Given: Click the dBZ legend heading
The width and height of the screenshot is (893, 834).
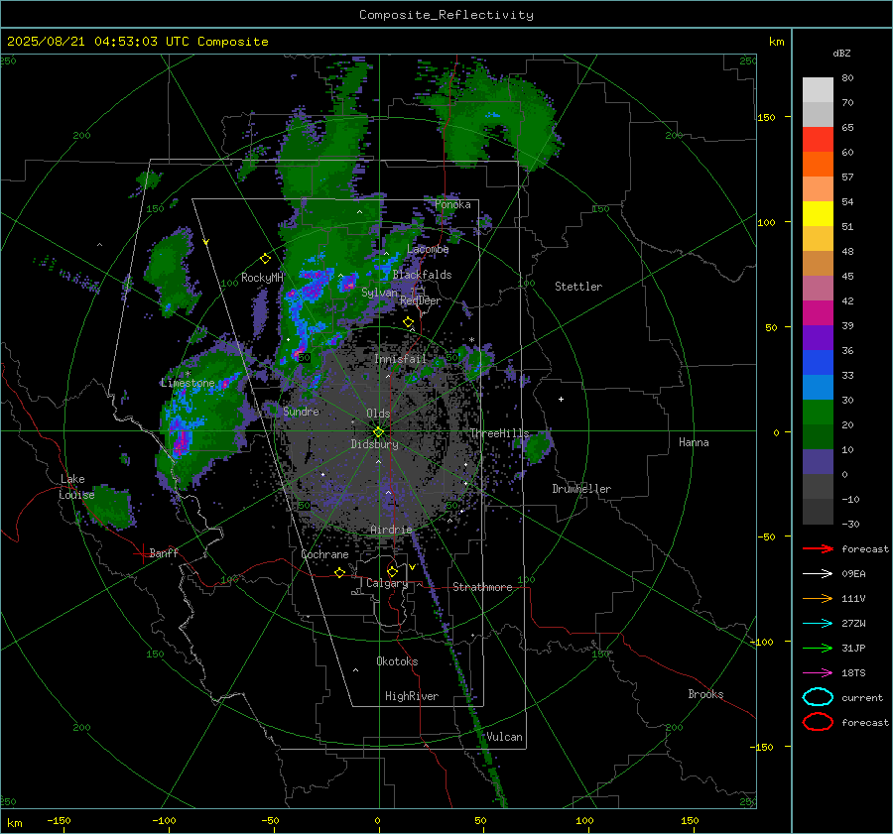Looking at the screenshot, I should [x=841, y=54].
